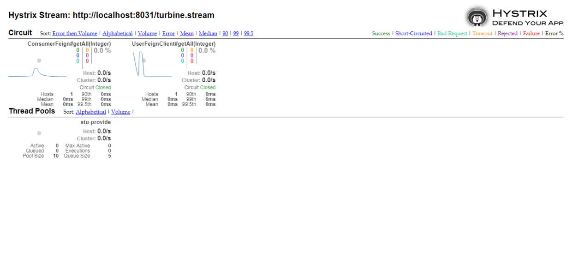
Task: Click the DEFEND YOUR APP tagline
Action: 528,23
